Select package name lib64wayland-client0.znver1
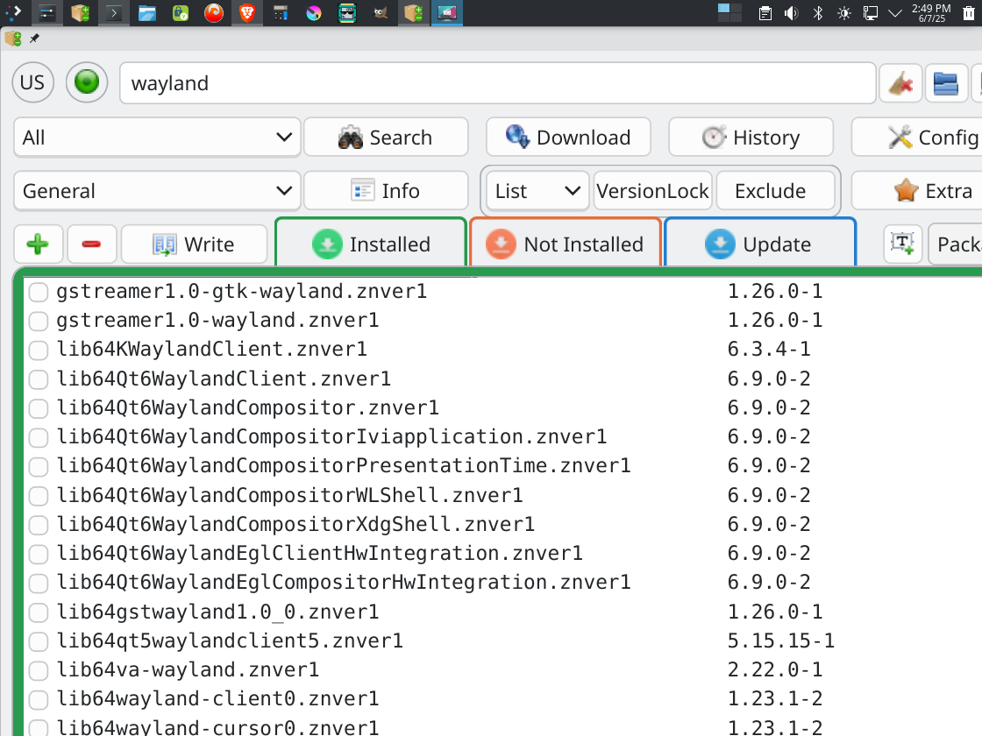The height and width of the screenshot is (736, 982). 218,698
